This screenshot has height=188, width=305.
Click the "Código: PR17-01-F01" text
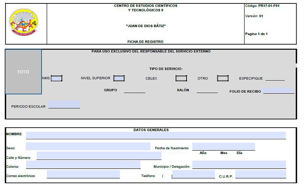(x=262, y=6)
